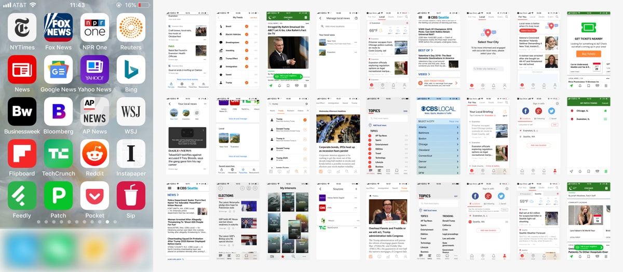
Task: Tap the Enter city name field under Select Your City
Action: 488,69
